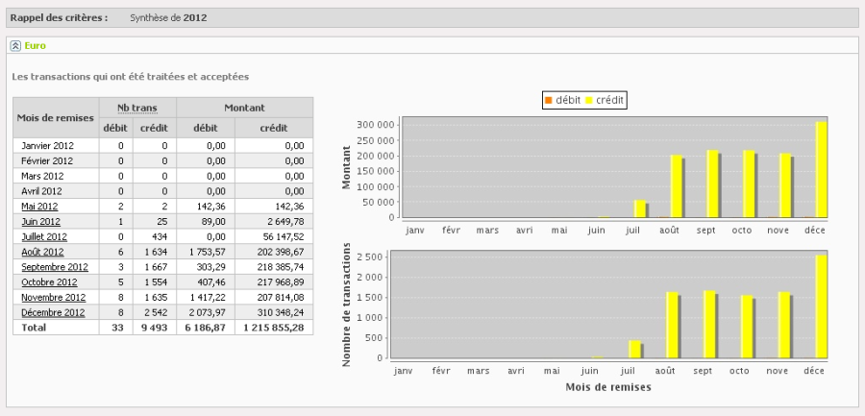Click the August bar in Montant chart

coord(676,186)
